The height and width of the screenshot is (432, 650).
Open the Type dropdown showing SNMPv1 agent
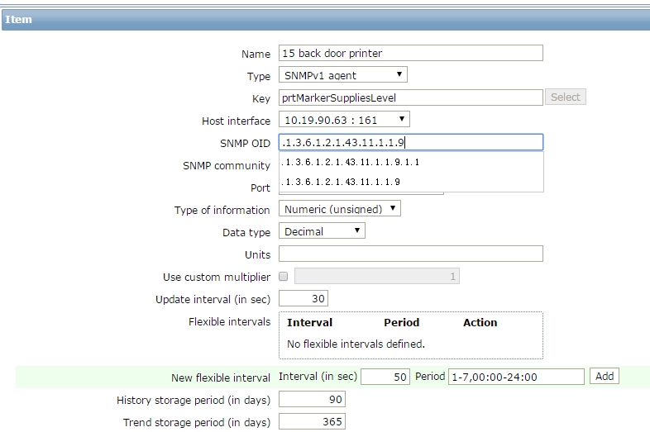[343, 75]
